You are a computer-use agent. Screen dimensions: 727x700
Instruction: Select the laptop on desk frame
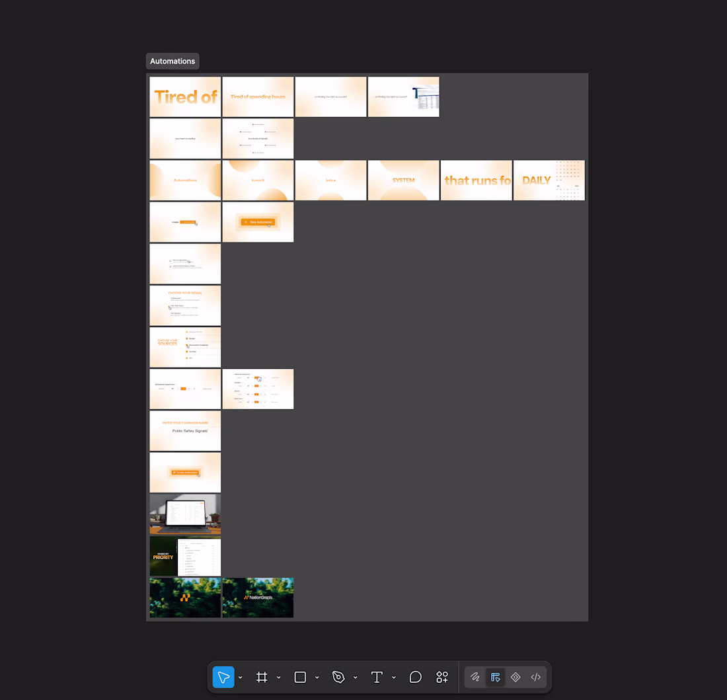coord(185,514)
